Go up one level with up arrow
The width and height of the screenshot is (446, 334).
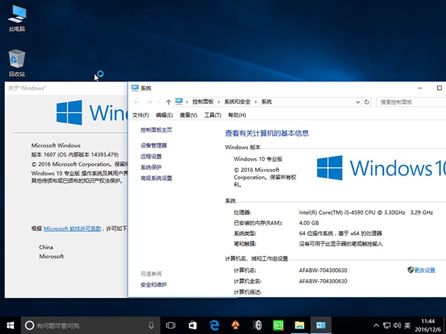coord(169,102)
